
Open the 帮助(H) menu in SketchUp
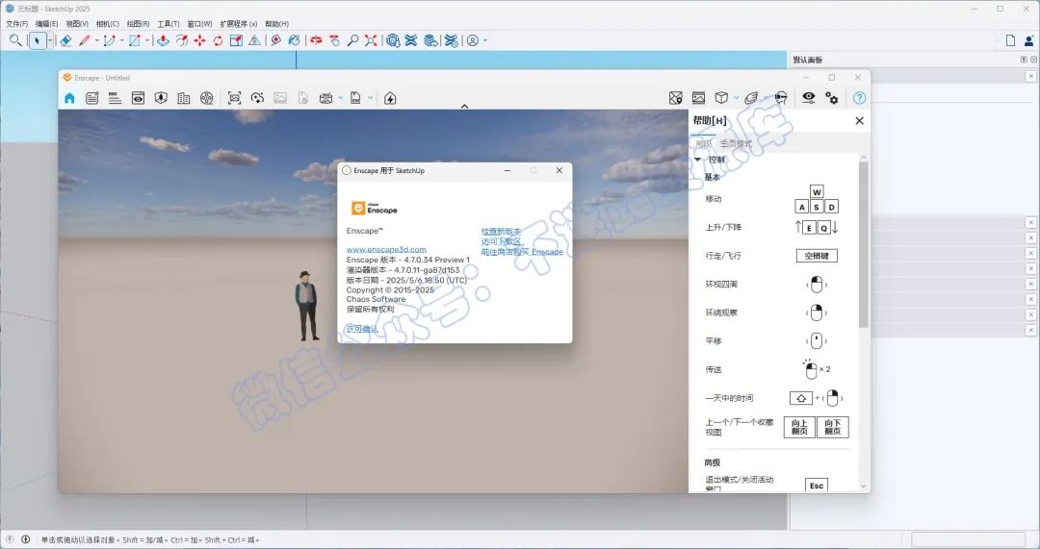[x=276, y=24]
